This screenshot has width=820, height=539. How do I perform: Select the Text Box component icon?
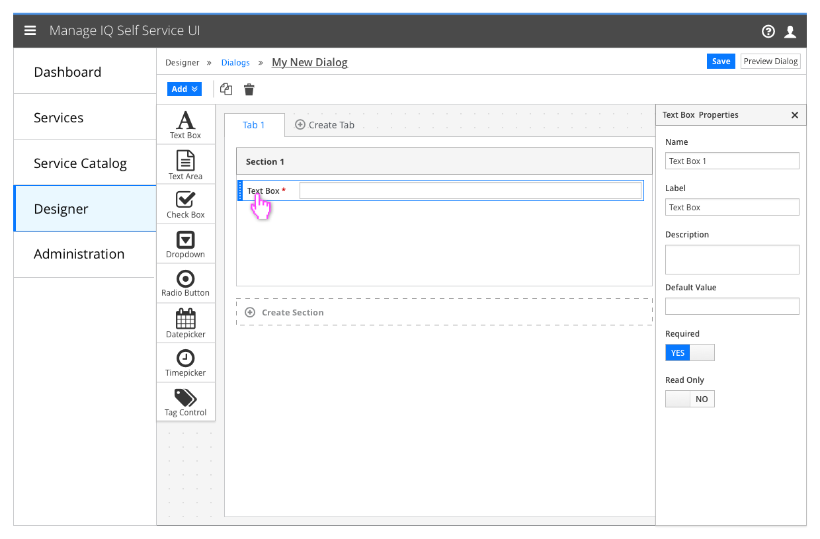pyautogui.click(x=185, y=124)
